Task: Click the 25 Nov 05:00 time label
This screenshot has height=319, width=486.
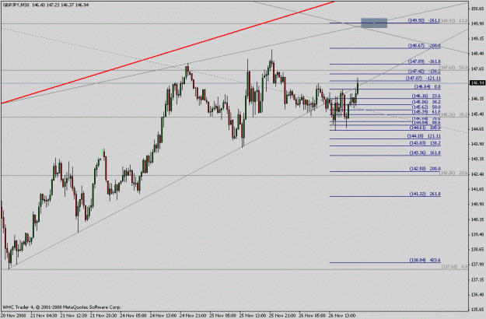Action: [x=223, y=316]
